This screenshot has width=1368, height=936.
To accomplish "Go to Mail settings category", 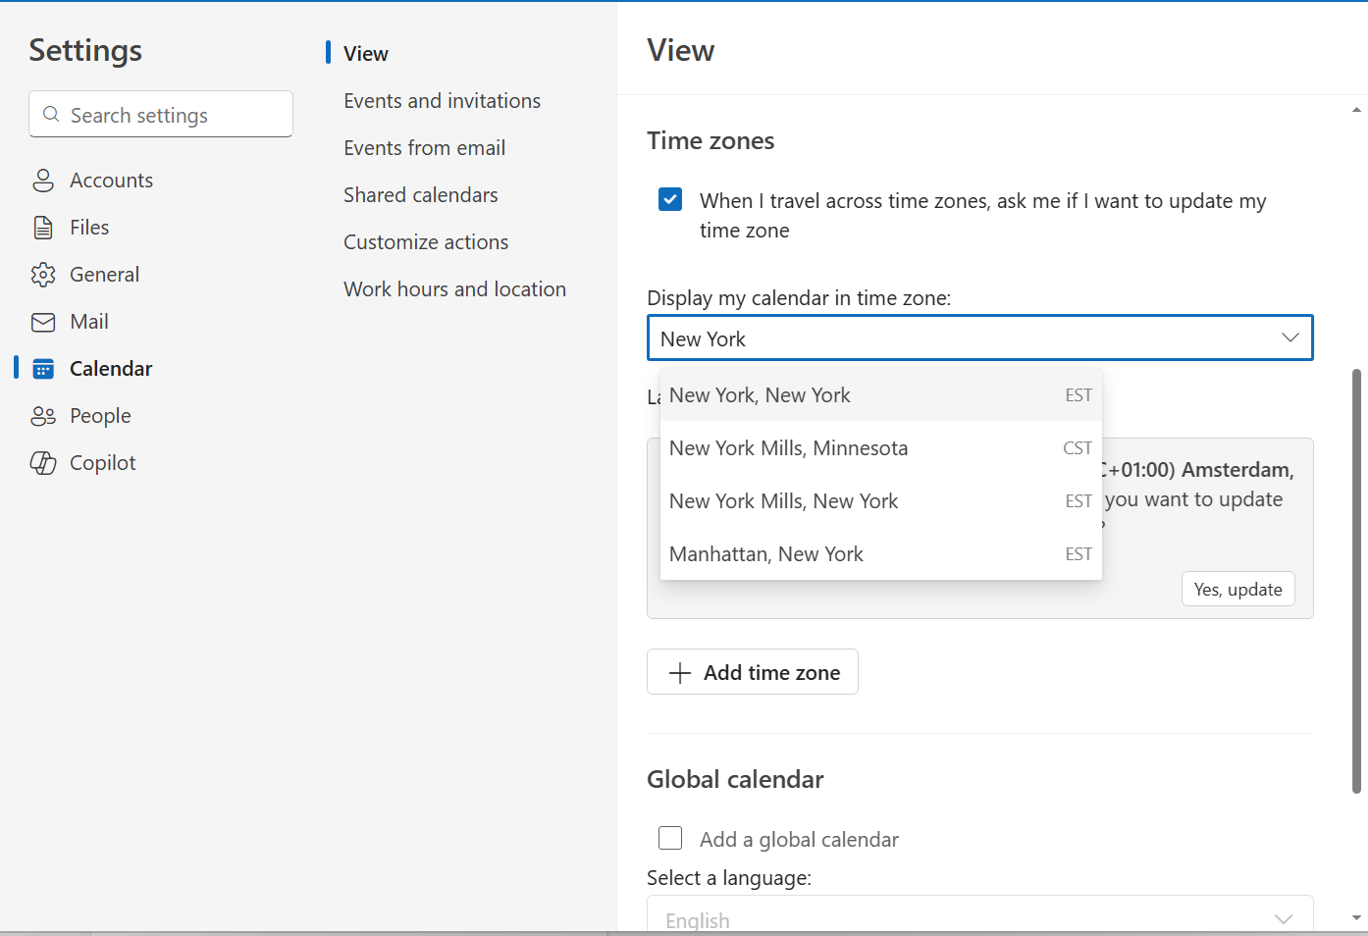I will click(x=89, y=322).
